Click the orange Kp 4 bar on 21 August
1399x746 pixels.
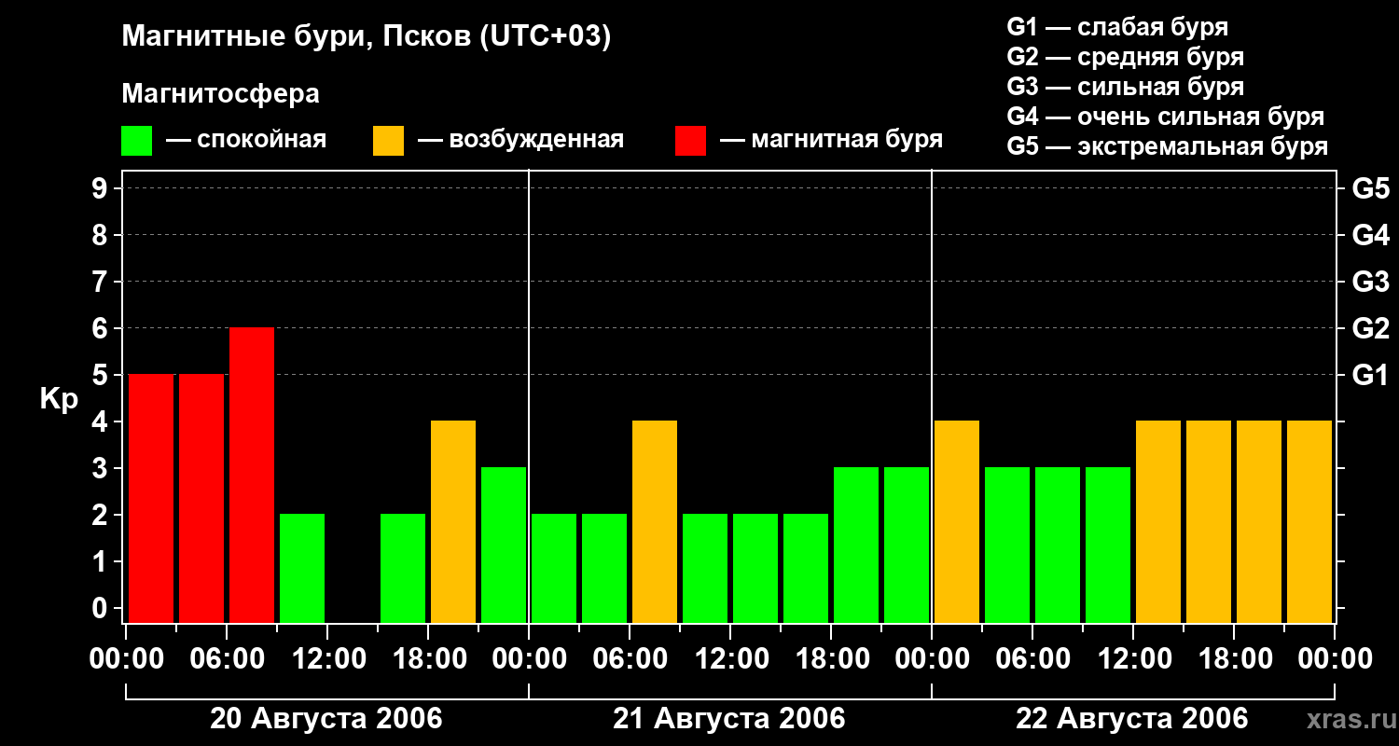tap(655, 522)
